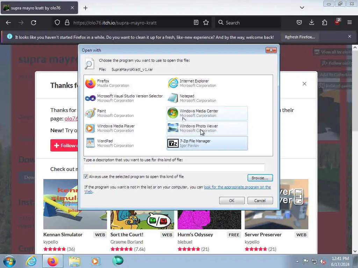
Task: Select Microsoft Visual Studio Version Selector
Action: click(x=124, y=98)
